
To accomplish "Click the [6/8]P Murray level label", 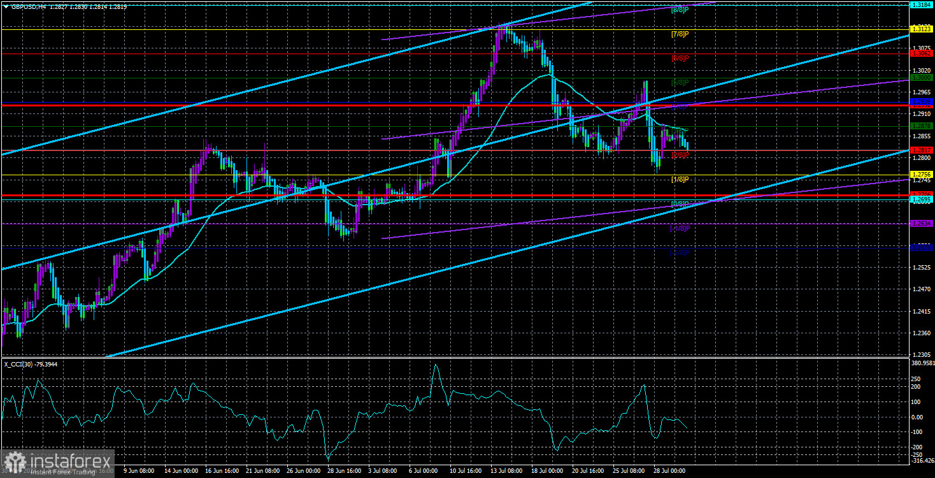I will (680, 58).
